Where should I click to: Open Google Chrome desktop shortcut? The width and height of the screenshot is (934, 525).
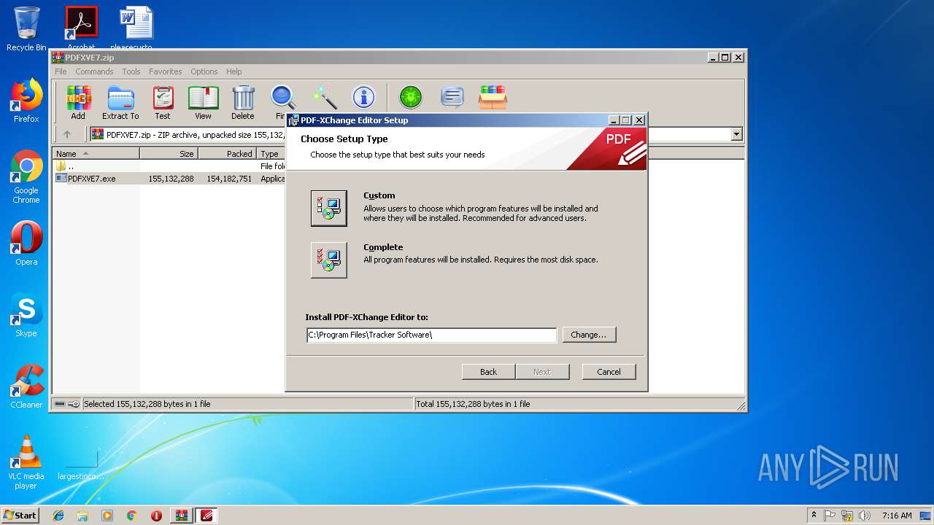pos(26,177)
